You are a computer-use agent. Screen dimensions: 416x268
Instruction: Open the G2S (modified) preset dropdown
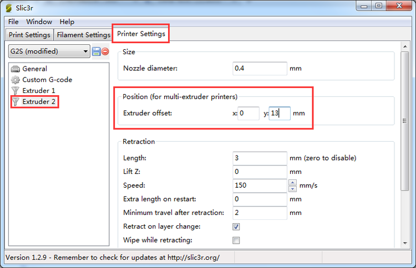[49, 51]
